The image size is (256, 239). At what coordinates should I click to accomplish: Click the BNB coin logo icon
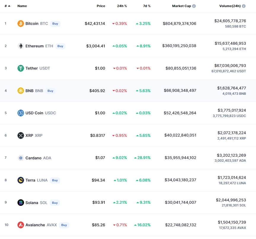(21, 91)
